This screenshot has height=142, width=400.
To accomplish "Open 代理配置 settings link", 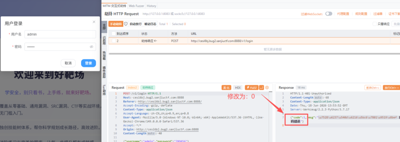I will tap(343, 14).
